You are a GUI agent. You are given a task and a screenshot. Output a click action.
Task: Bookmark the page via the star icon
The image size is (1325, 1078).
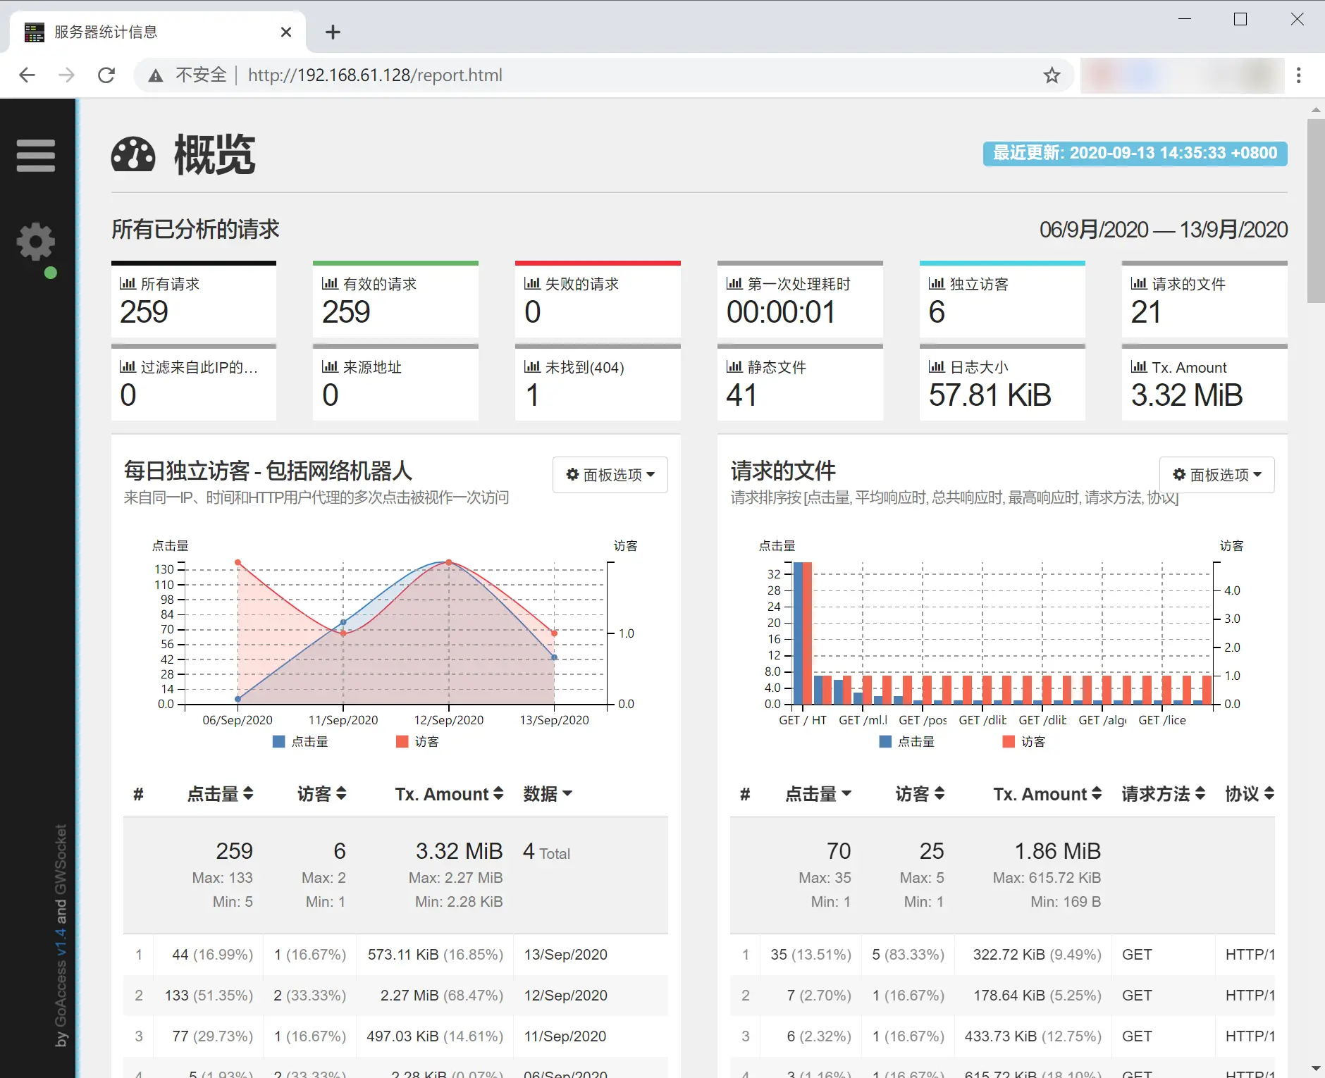click(x=1051, y=75)
